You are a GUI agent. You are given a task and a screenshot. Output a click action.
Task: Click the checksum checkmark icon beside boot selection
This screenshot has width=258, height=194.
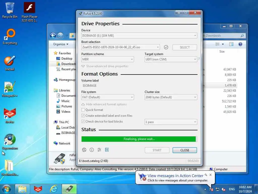pyautogui.click(x=166, y=47)
